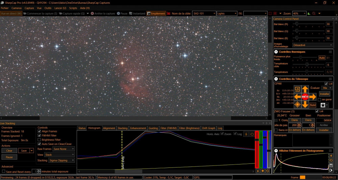Click the red magnifier icon next to histogram icon
Screen dimensions: 338x180
[314, 14]
